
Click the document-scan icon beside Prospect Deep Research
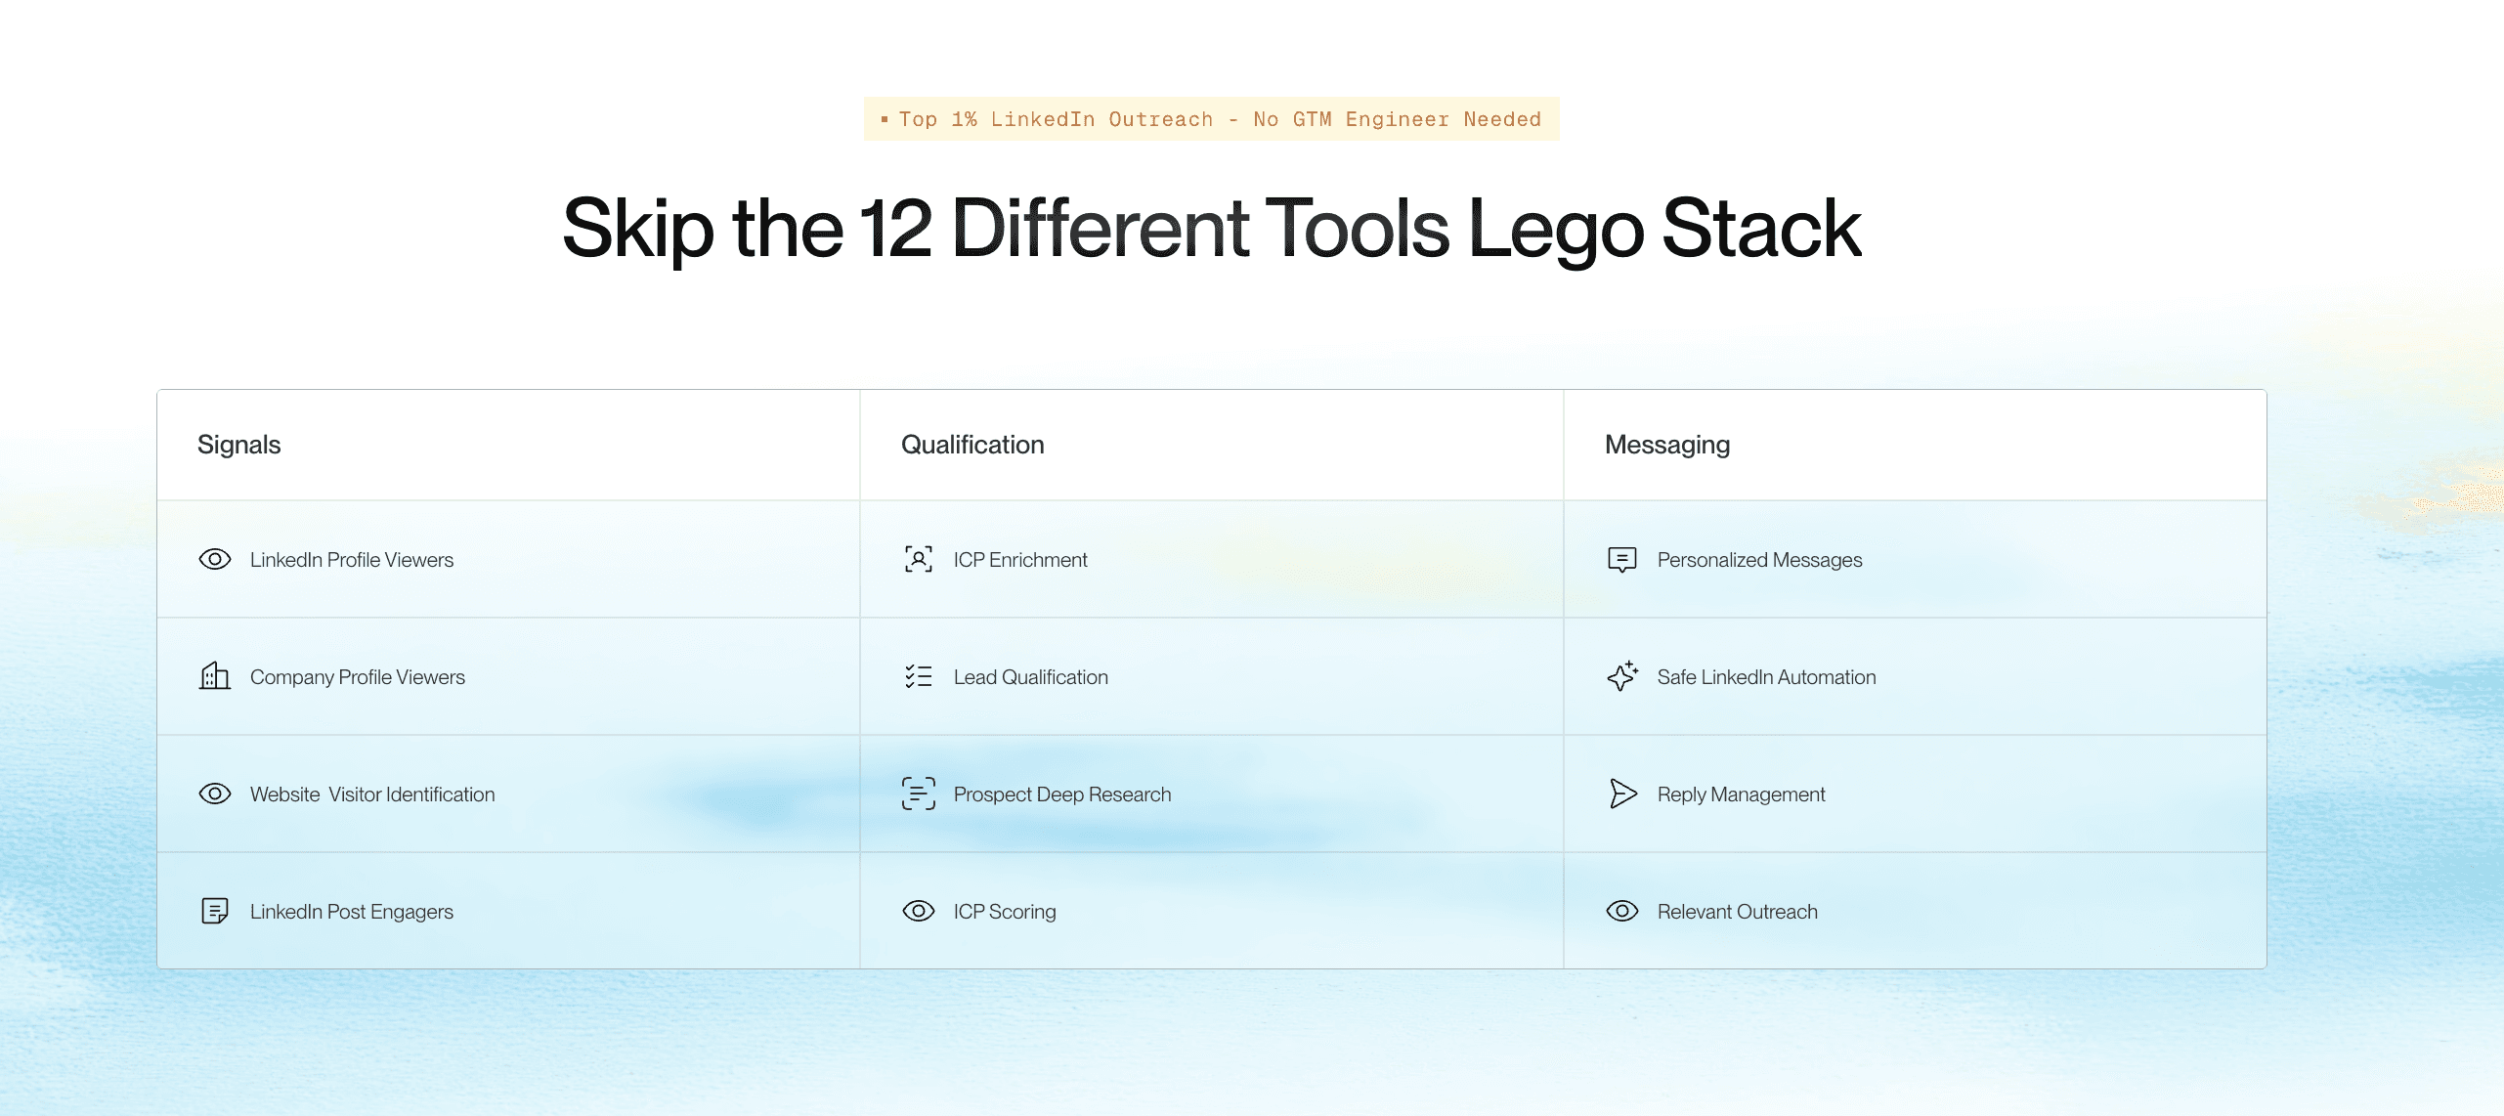(x=919, y=794)
